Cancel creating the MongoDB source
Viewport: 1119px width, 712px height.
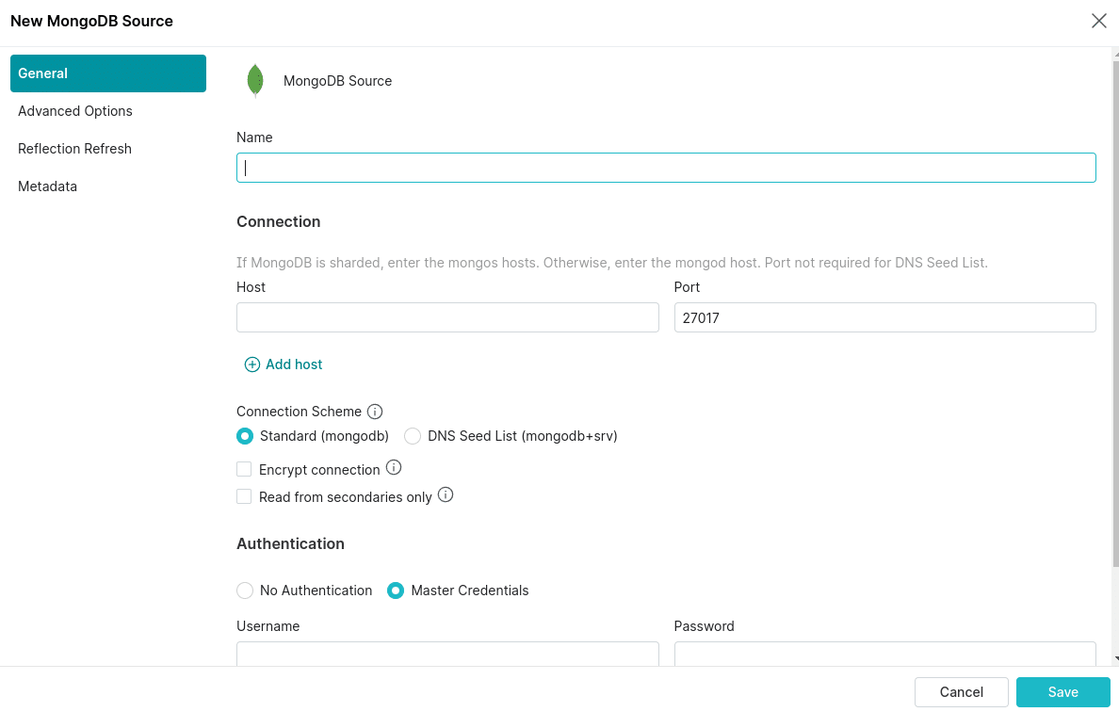[961, 691]
